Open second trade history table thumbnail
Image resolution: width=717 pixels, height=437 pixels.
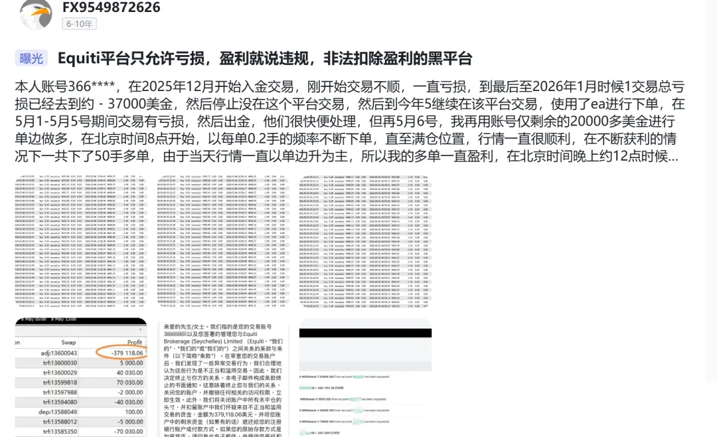coord(223,240)
